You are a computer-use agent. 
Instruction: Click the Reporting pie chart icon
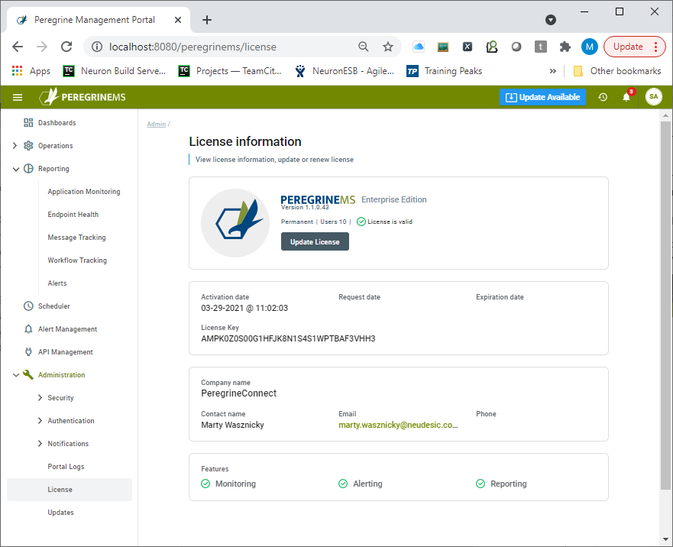[28, 168]
